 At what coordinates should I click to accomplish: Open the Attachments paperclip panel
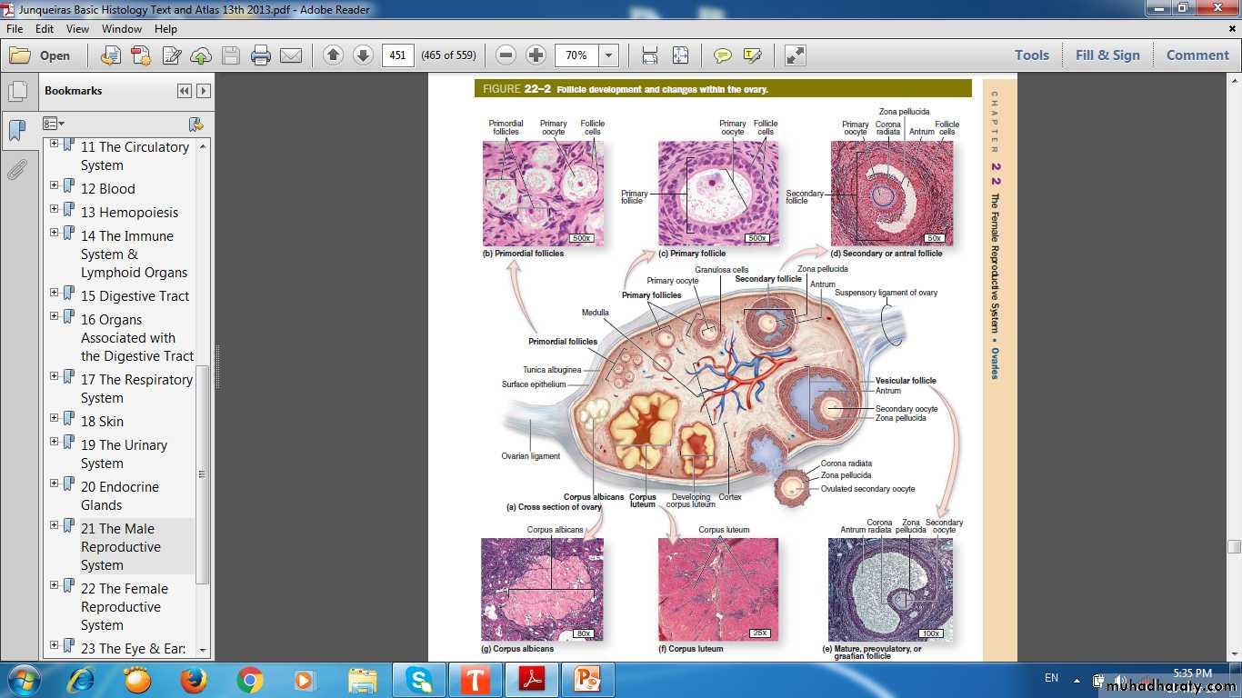tap(16, 170)
